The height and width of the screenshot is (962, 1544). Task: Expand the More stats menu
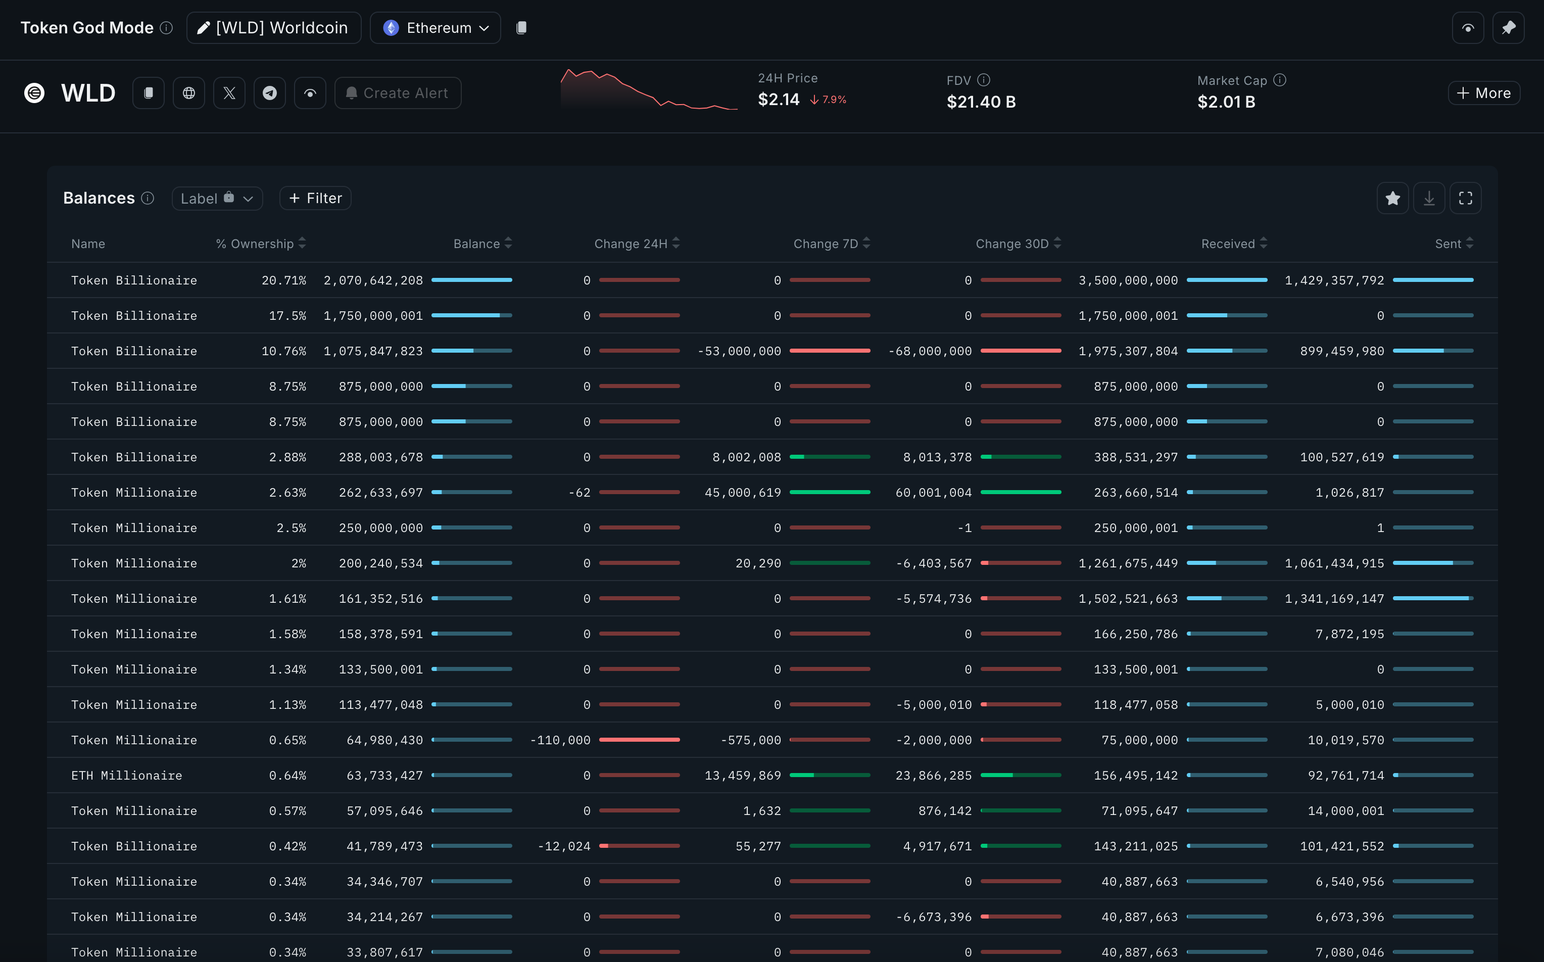coord(1483,93)
